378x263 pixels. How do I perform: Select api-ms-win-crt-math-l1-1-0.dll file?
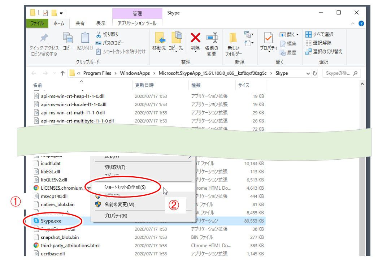tap(73, 113)
